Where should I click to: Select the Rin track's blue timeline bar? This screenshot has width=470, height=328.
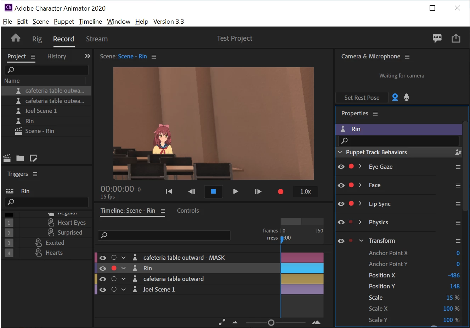coord(302,268)
